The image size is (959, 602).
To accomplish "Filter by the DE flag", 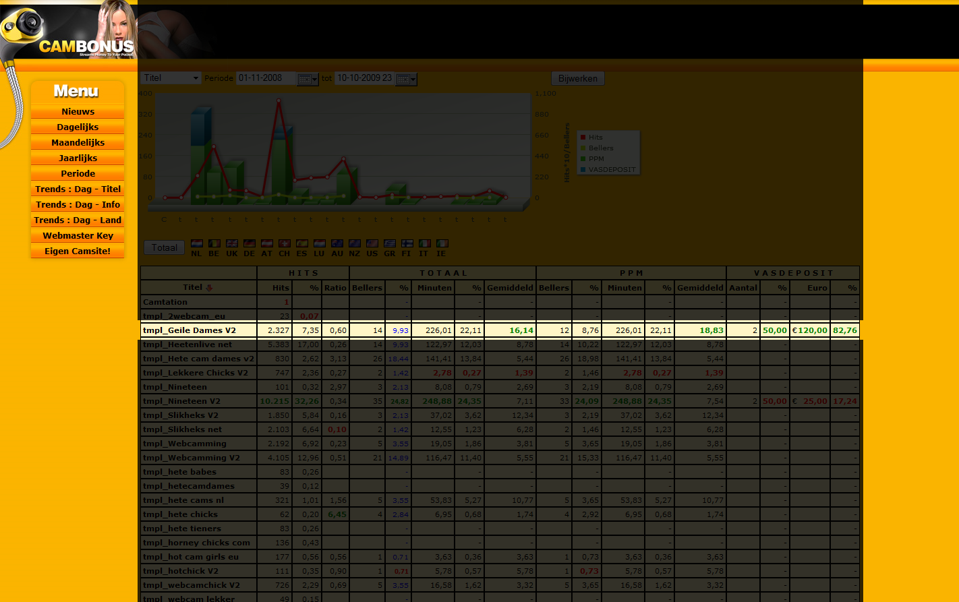I will 250,243.
